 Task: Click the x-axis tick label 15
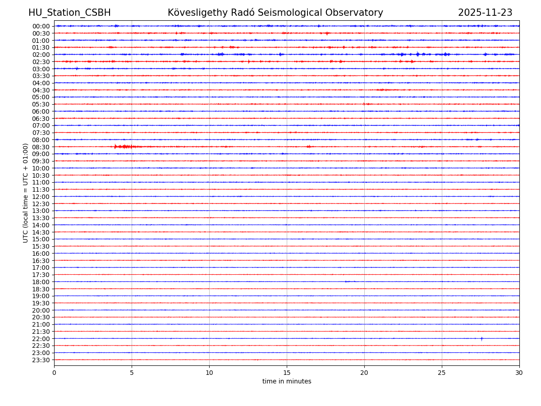[287, 373]
